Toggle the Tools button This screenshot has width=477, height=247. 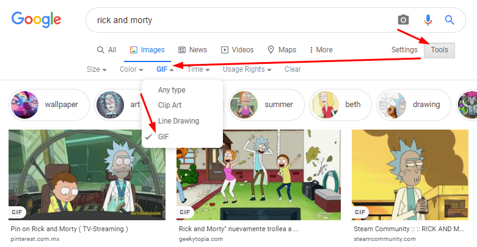[x=439, y=50]
